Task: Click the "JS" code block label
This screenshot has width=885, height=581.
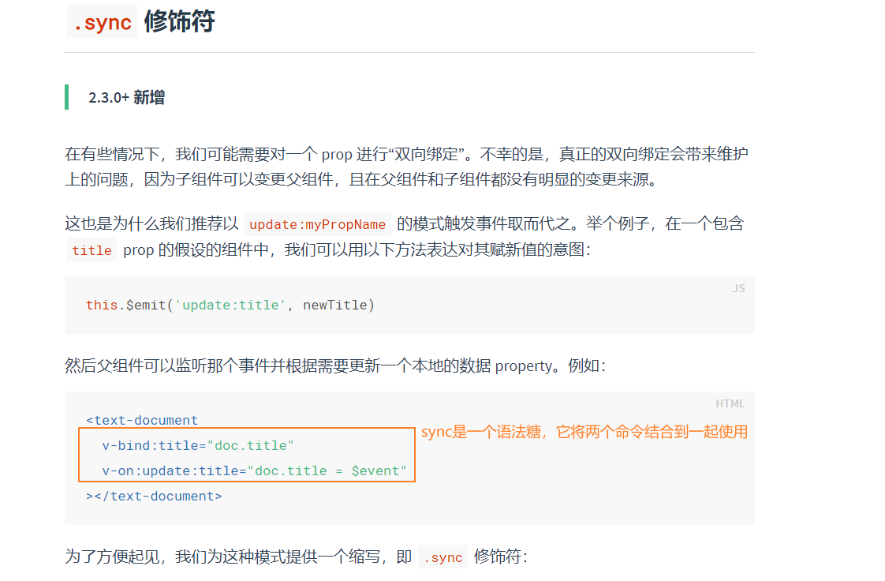Action: click(x=739, y=288)
